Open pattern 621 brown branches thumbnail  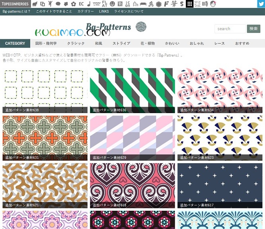[x=45, y=185]
